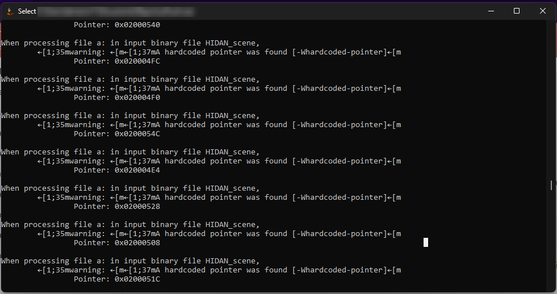Click the pointer value 0x0200054C

(137, 134)
